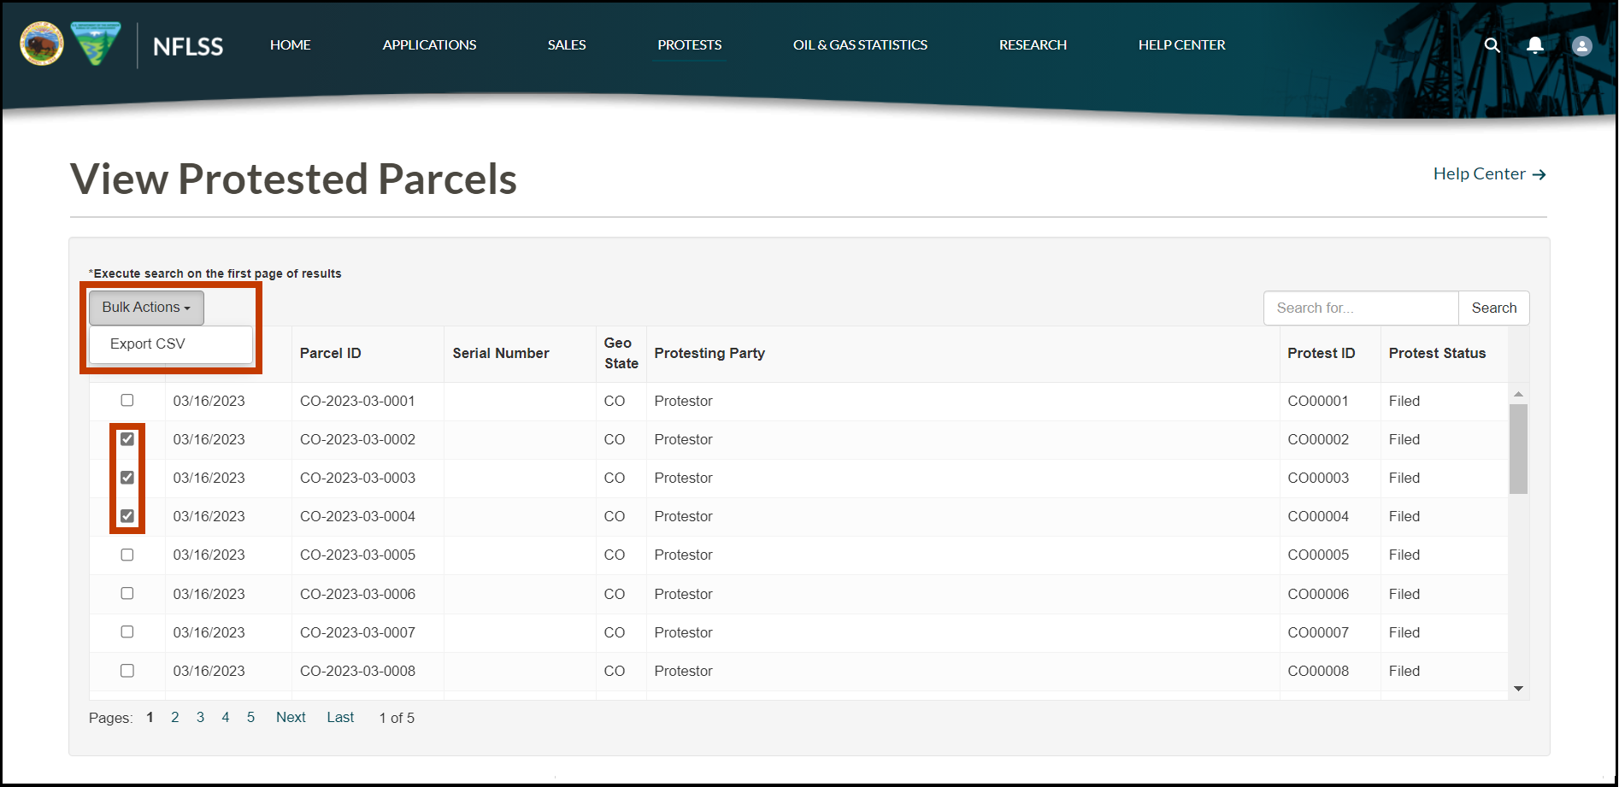The width and height of the screenshot is (1619, 787).
Task: Click the scrollbar down arrow in table
Action: click(1518, 689)
